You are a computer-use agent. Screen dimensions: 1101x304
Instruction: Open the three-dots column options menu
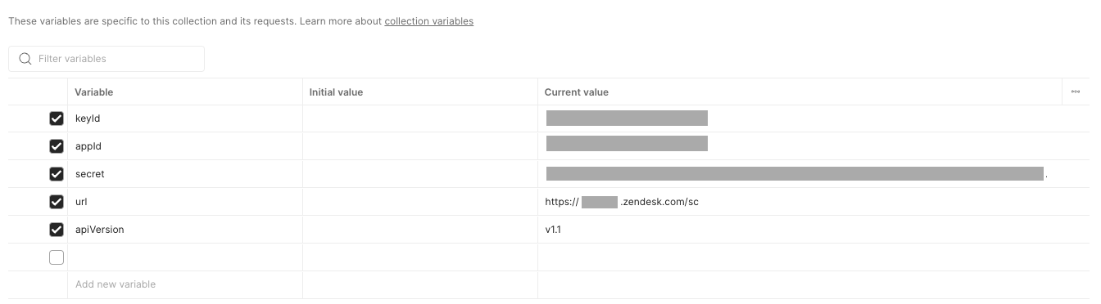coord(1075,92)
